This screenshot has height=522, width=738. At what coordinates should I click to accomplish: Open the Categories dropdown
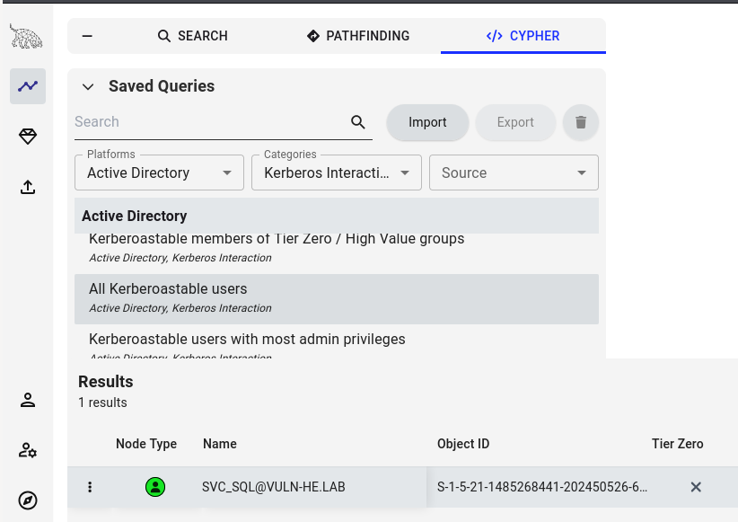click(x=337, y=173)
